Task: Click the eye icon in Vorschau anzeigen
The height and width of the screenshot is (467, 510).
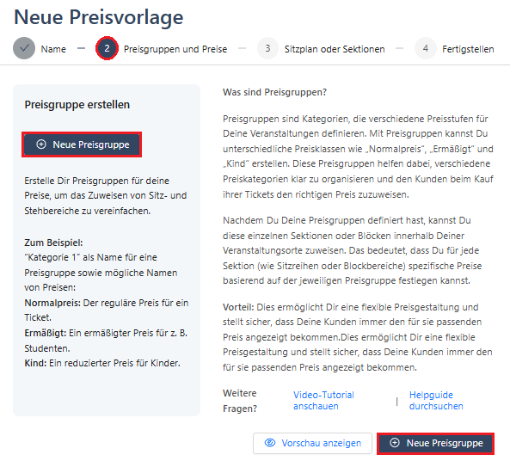Action: 270,443
